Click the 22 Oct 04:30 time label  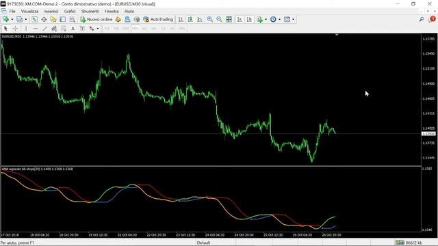pyautogui.click(x=127, y=235)
